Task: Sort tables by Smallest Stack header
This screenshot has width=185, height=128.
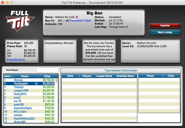Action: (125, 76)
